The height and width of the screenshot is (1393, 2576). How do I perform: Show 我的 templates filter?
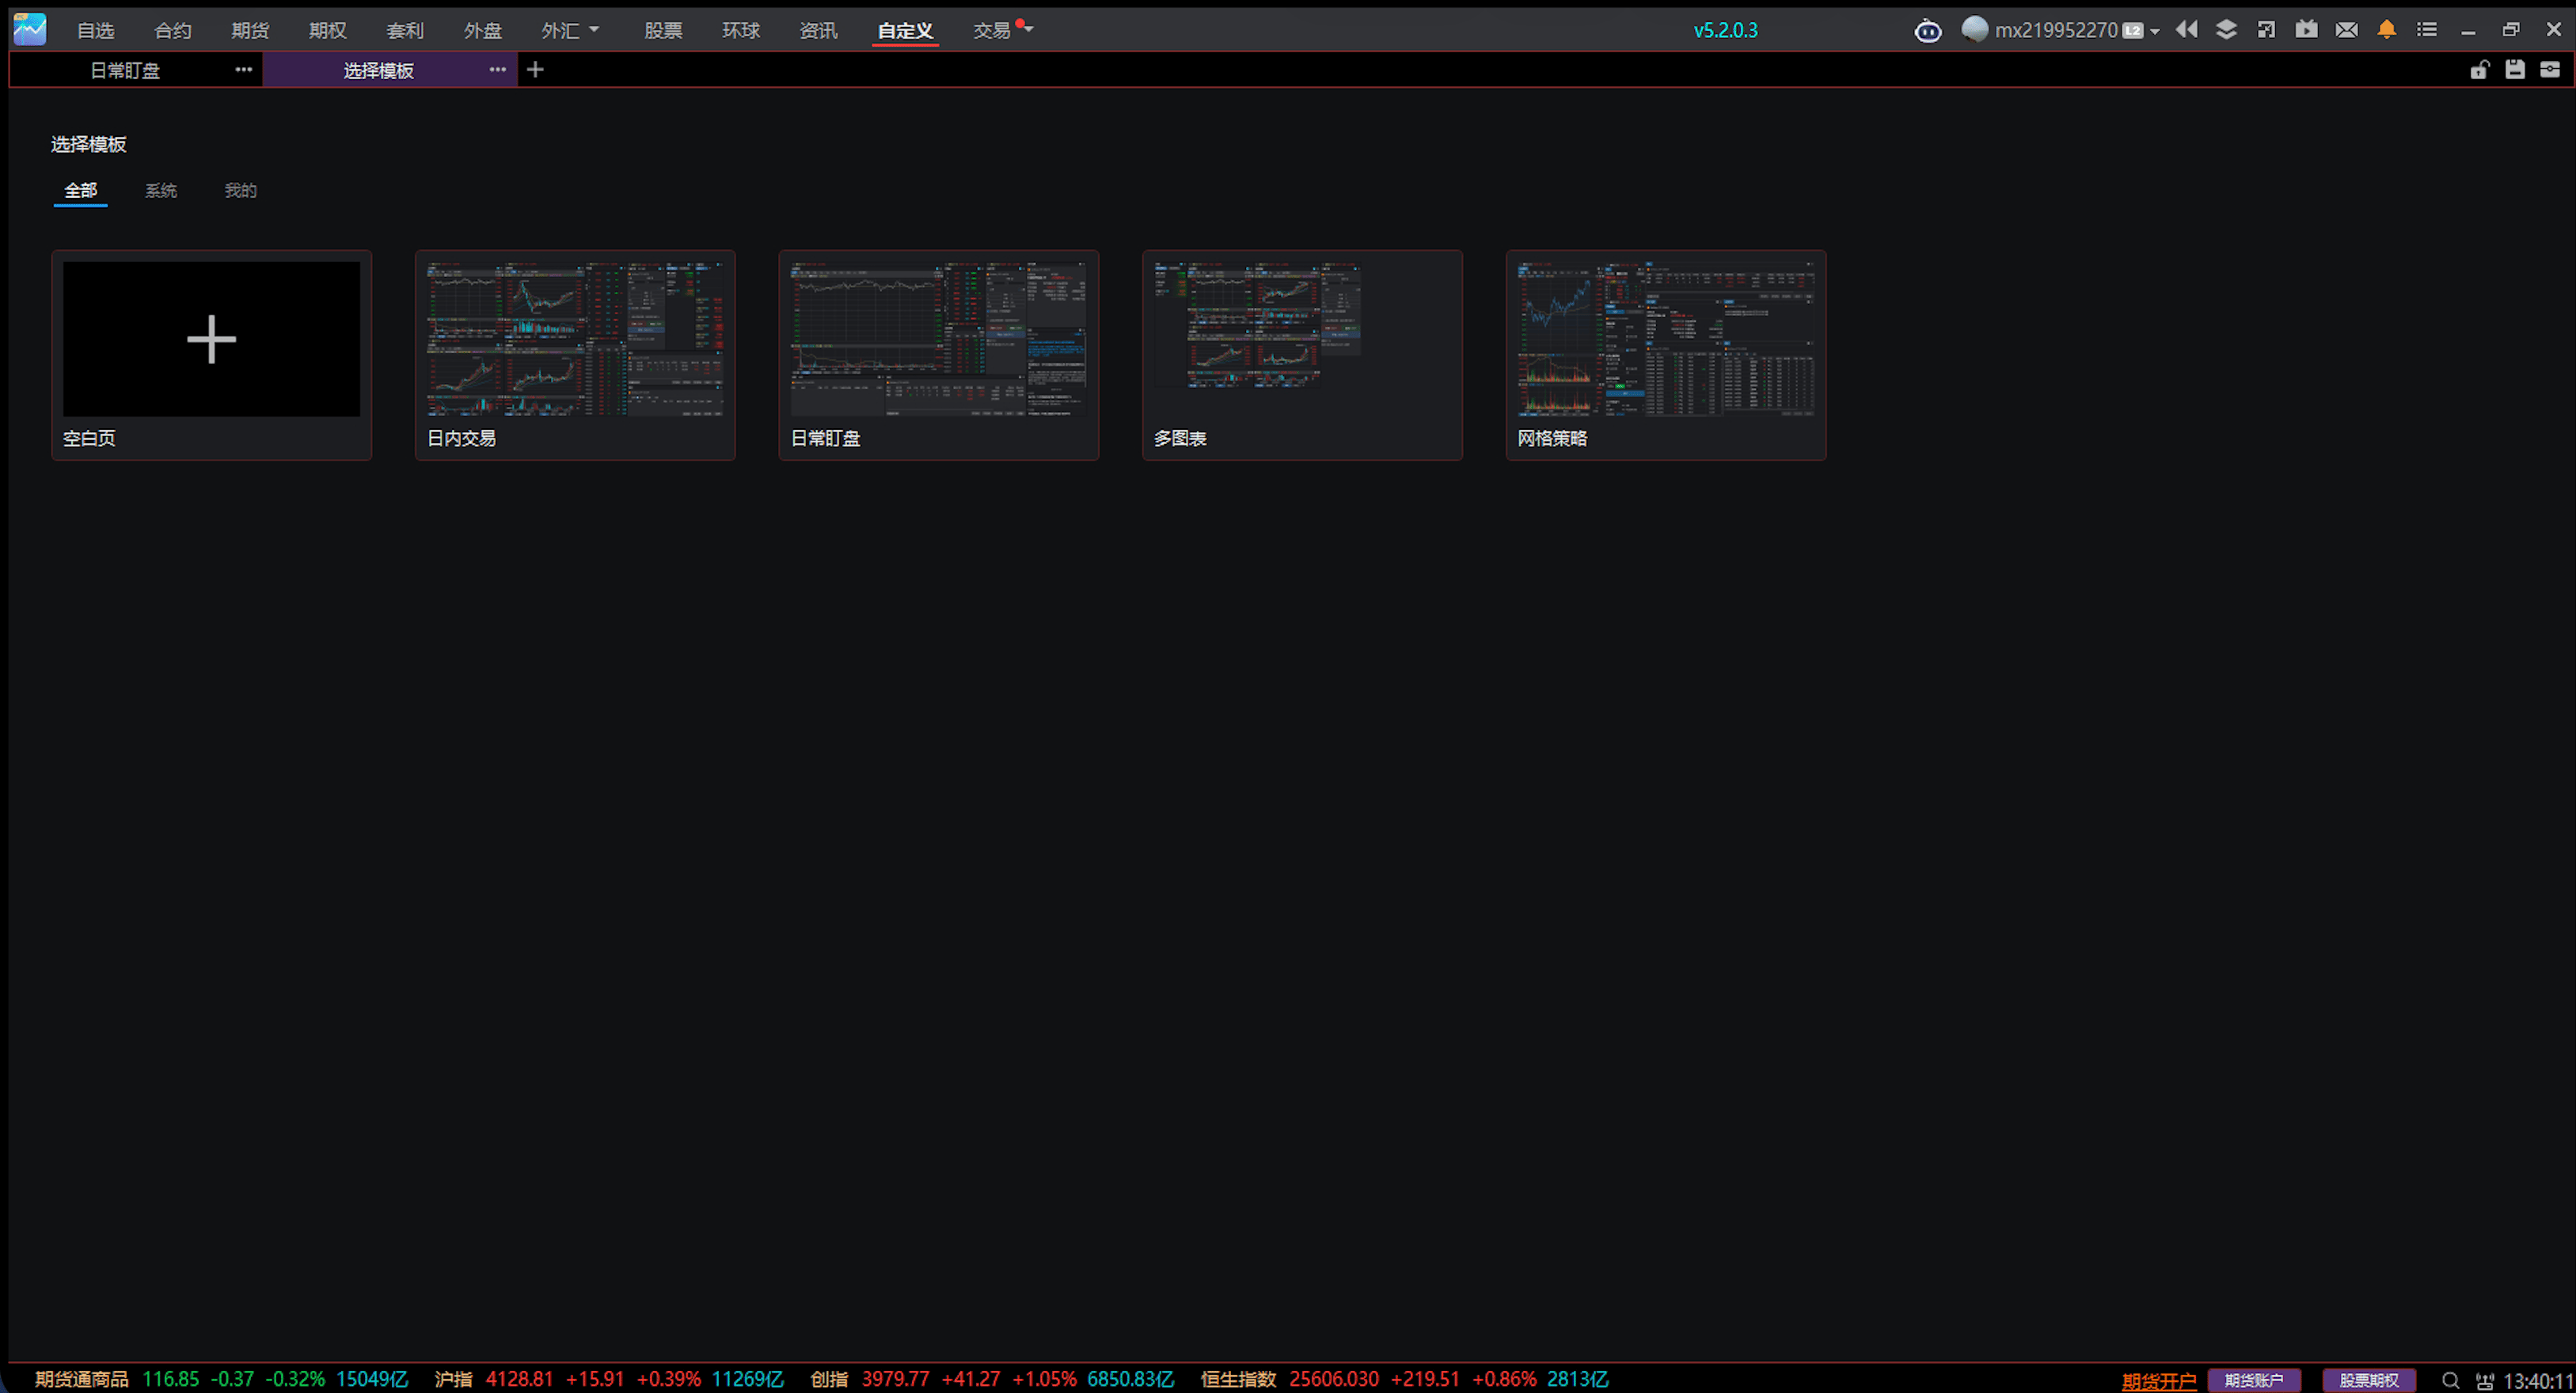click(x=240, y=190)
